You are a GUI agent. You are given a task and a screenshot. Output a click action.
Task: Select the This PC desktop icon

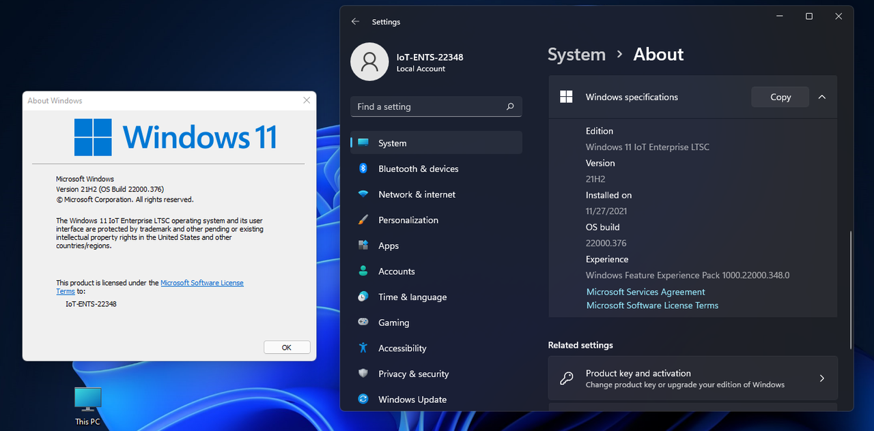(x=87, y=406)
